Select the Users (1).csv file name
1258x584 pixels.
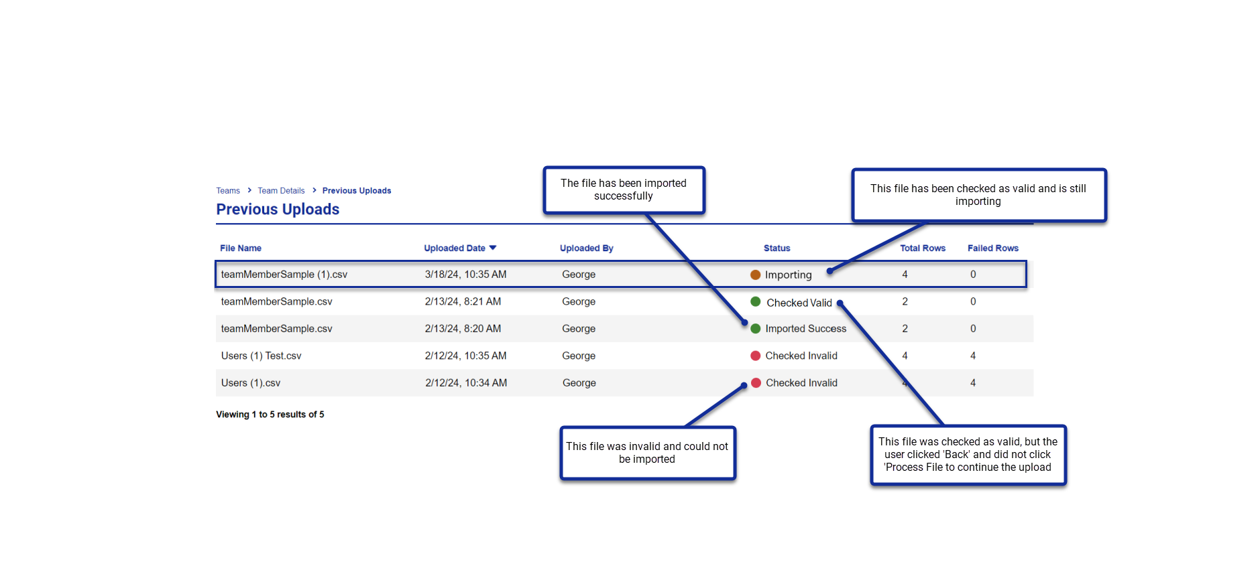(251, 383)
